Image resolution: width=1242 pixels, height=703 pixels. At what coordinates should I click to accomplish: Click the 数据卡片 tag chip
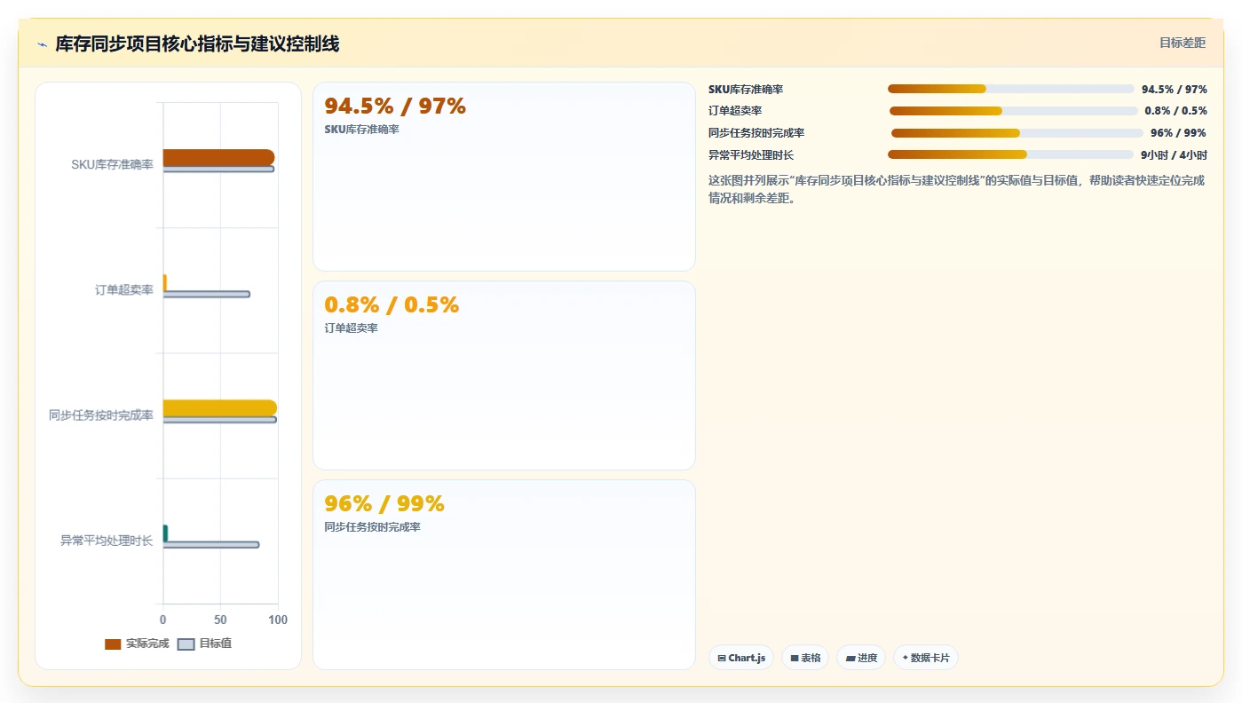(926, 658)
